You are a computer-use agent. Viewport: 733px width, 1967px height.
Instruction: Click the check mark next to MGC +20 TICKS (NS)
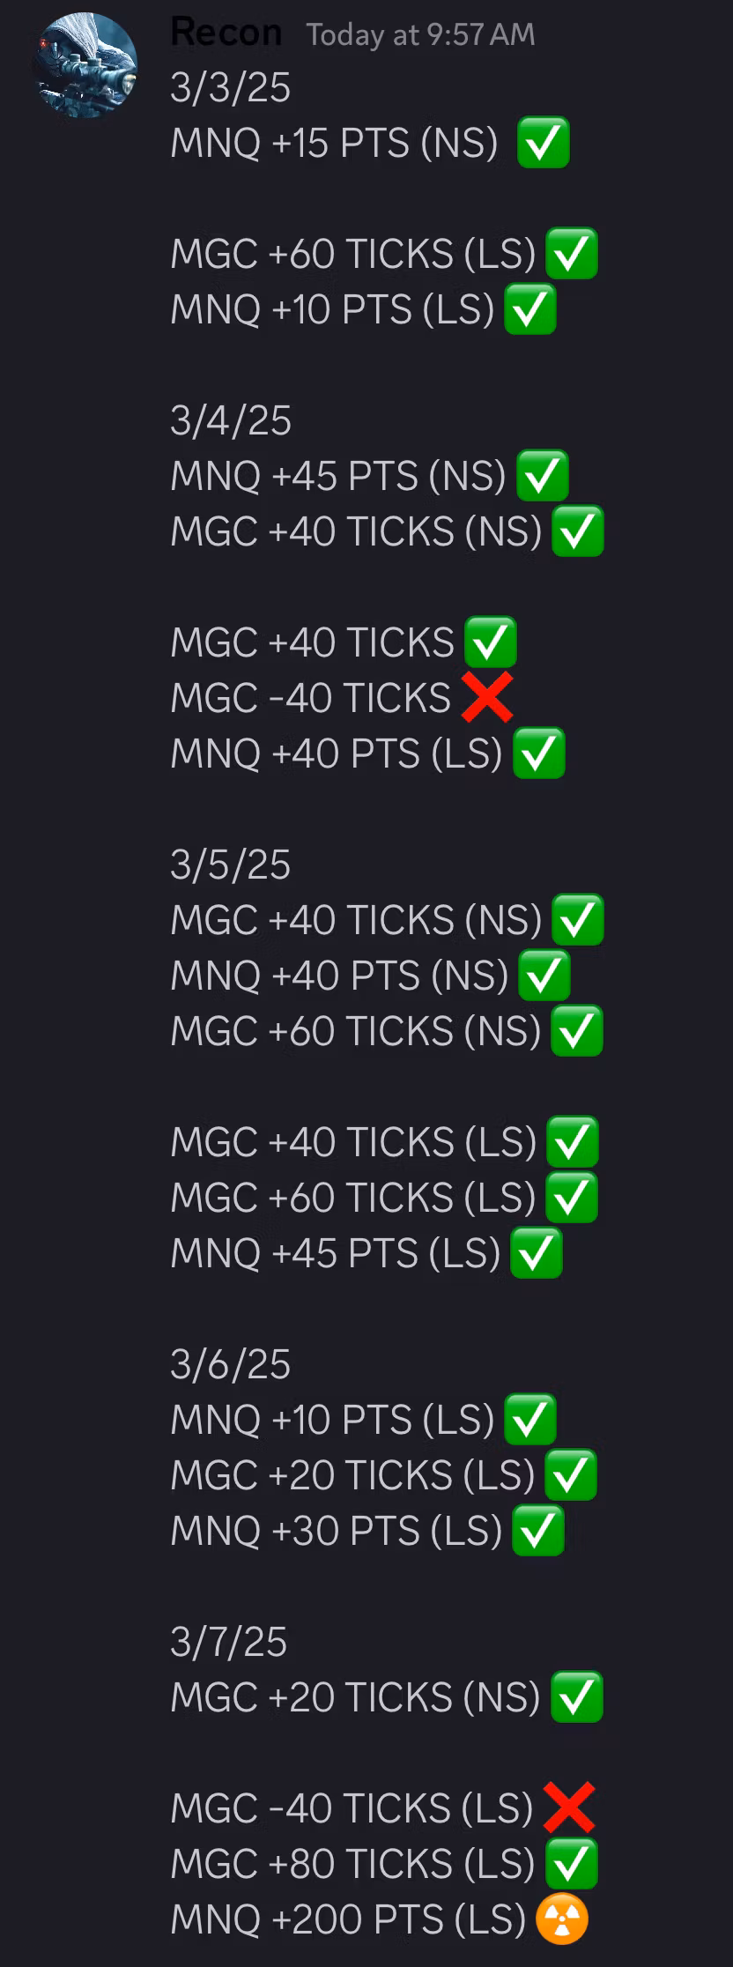pyautogui.click(x=577, y=1697)
